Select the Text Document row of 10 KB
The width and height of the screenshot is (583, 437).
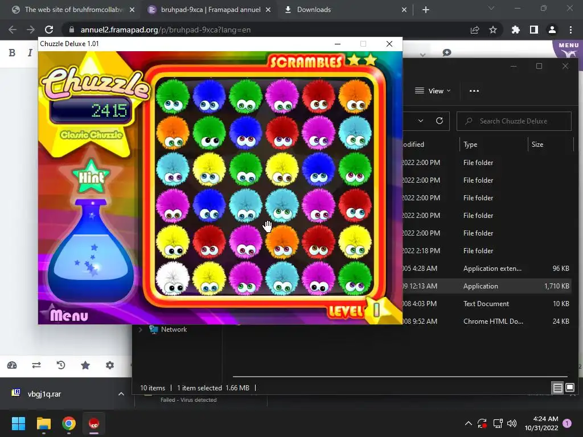tap(487, 304)
